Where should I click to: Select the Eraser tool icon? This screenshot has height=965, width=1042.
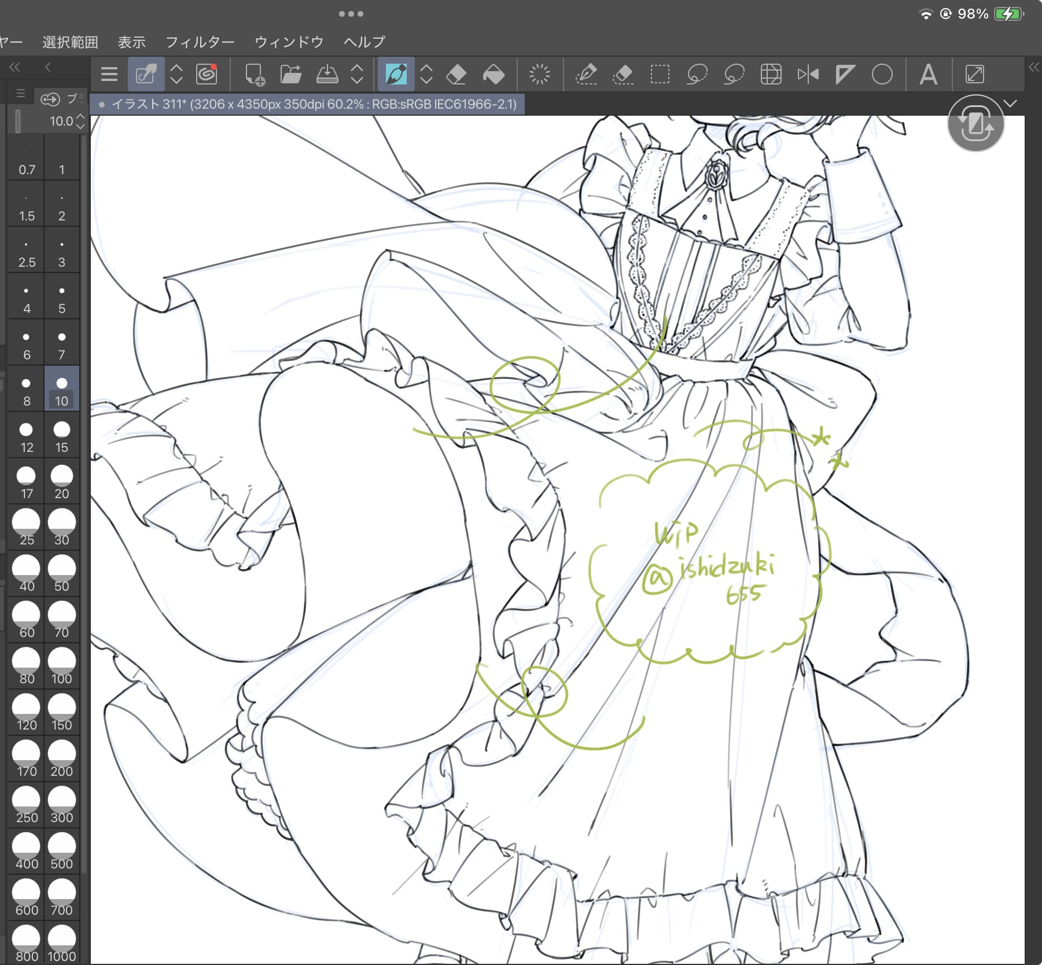tap(456, 75)
